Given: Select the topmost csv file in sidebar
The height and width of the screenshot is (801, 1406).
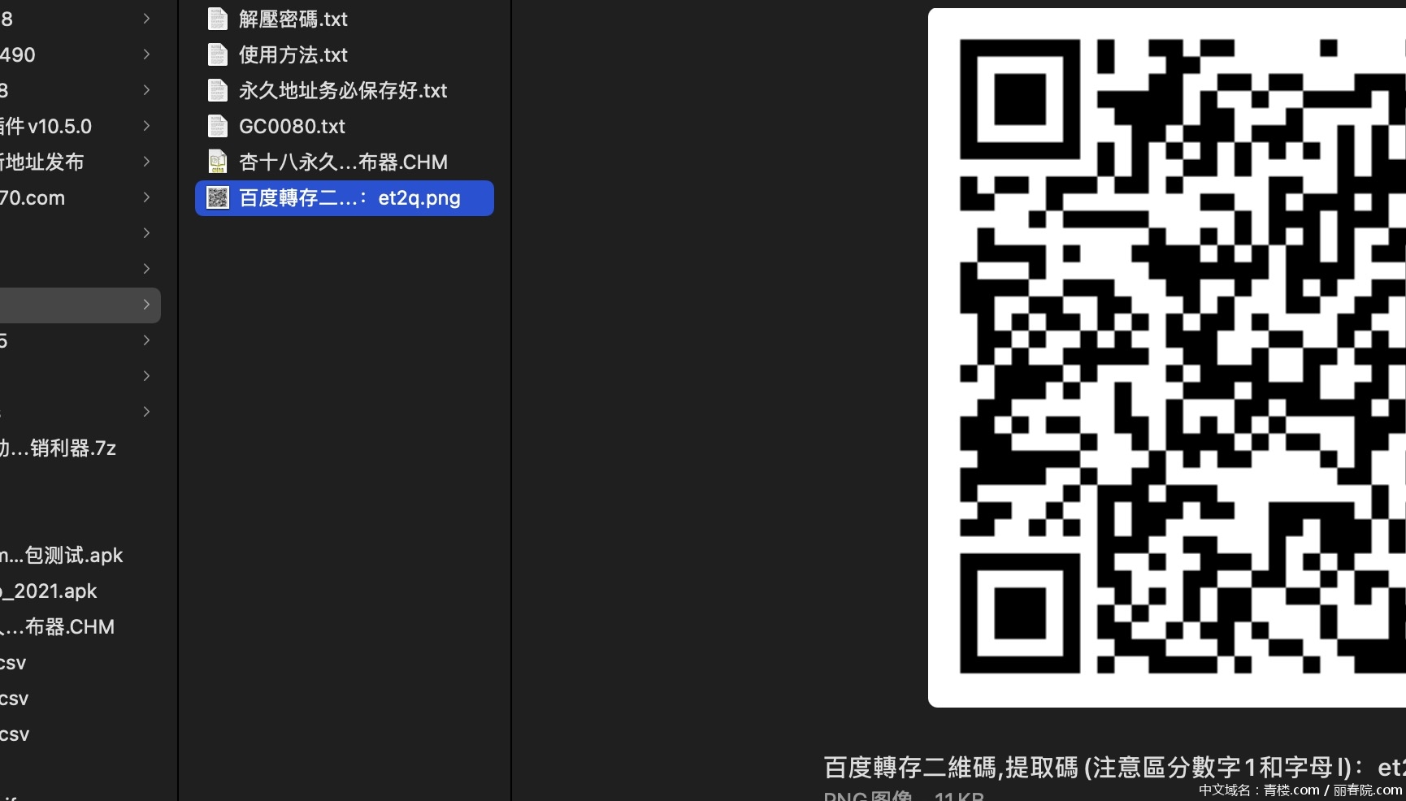Looking at the screenshot, I should point(15,662).
